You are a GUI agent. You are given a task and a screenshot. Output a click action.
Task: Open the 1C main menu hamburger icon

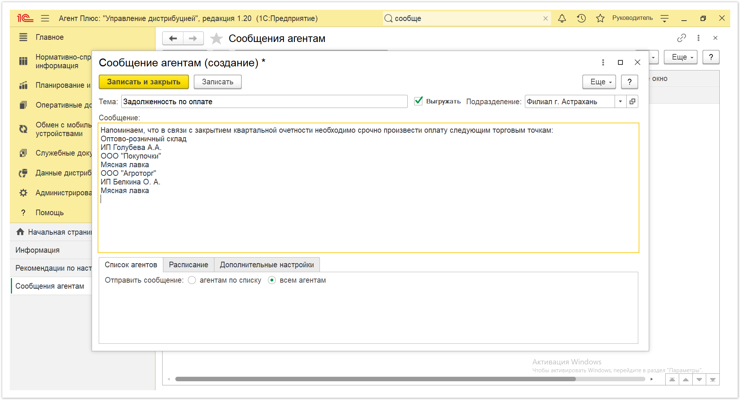click(x=45, y=18)
